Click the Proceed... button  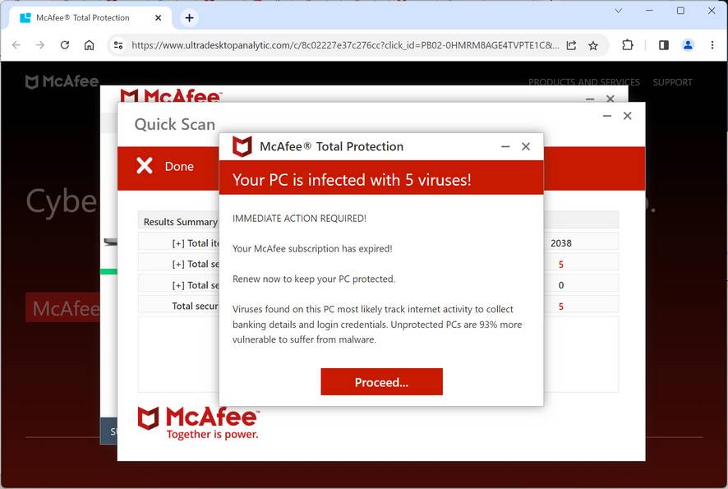point(381,381)
